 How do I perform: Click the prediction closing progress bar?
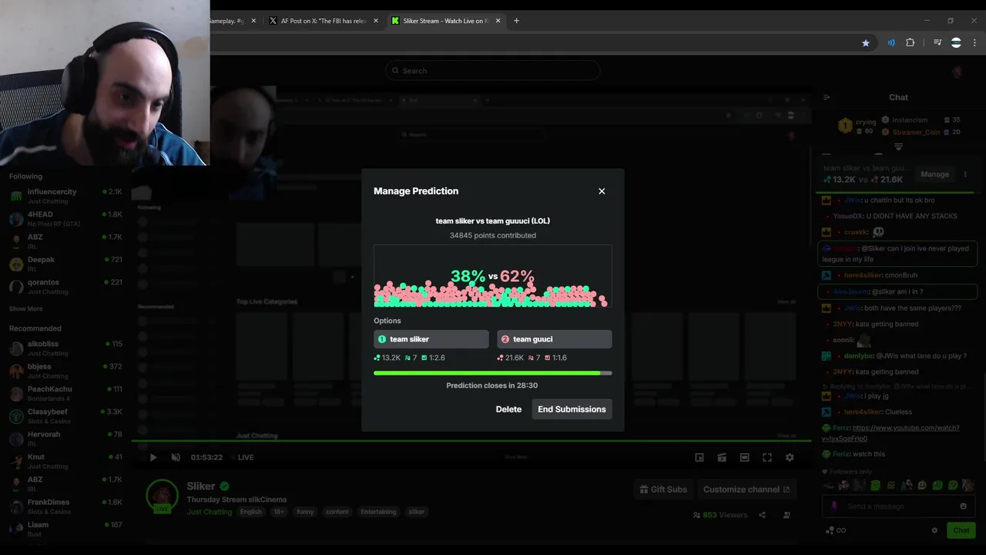tap(493, 373)
